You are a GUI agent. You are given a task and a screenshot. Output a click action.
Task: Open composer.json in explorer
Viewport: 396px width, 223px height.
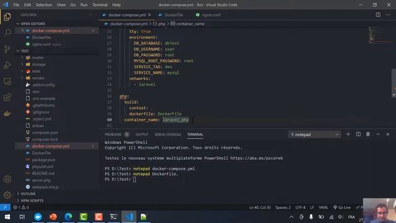pos(45,133)
